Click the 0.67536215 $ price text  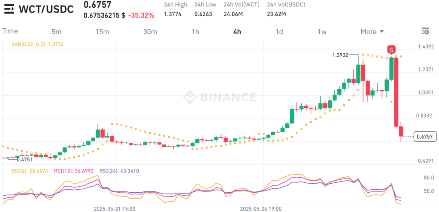click(x=104, y=16)
